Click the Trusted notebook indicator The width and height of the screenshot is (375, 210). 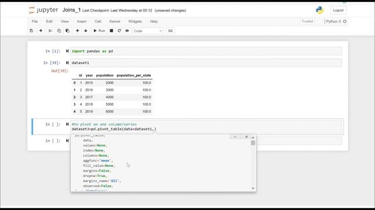[x=307, y=22]
